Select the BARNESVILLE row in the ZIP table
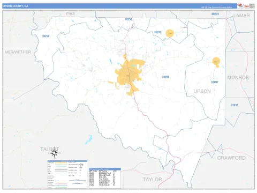This screenshot has height=193, width=257. pyautogui.click(x=102, y=173)
